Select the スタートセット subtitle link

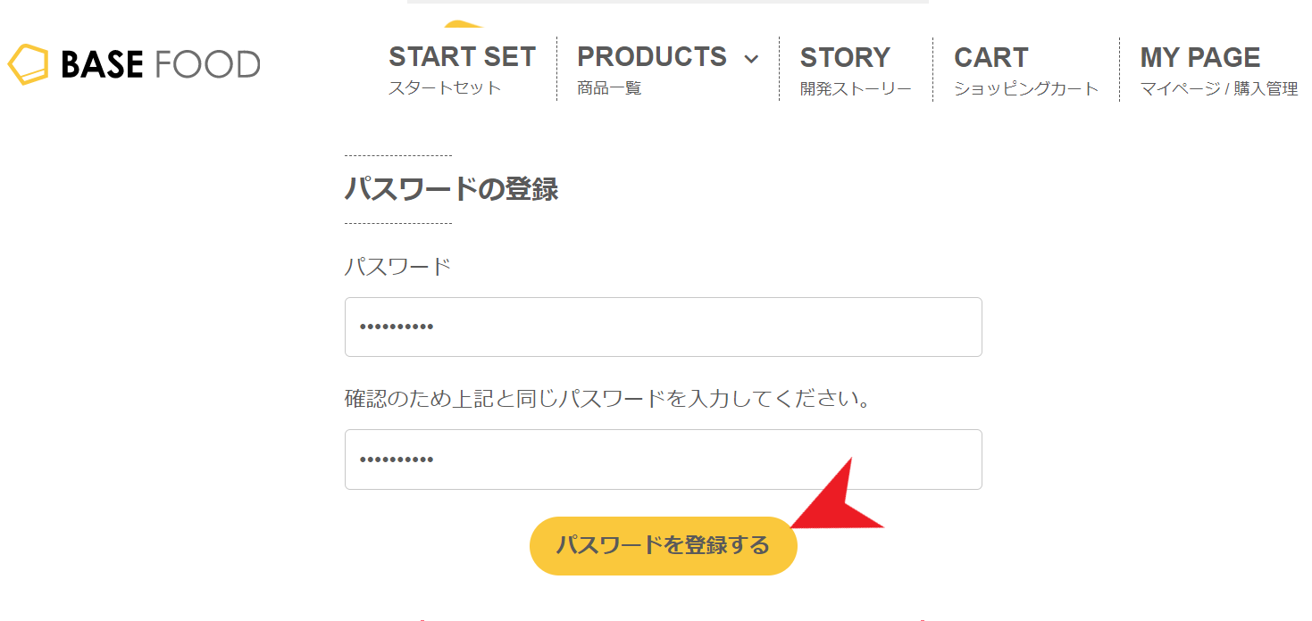click(445, 88)
